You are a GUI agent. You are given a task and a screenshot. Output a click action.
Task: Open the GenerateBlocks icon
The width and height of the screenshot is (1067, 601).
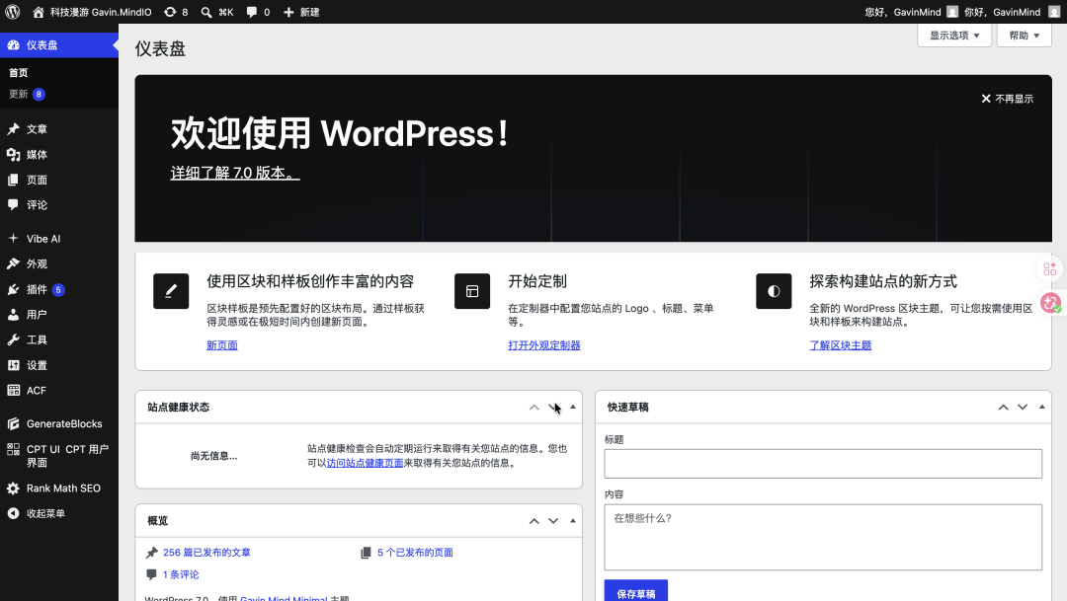tap(13, 423)
